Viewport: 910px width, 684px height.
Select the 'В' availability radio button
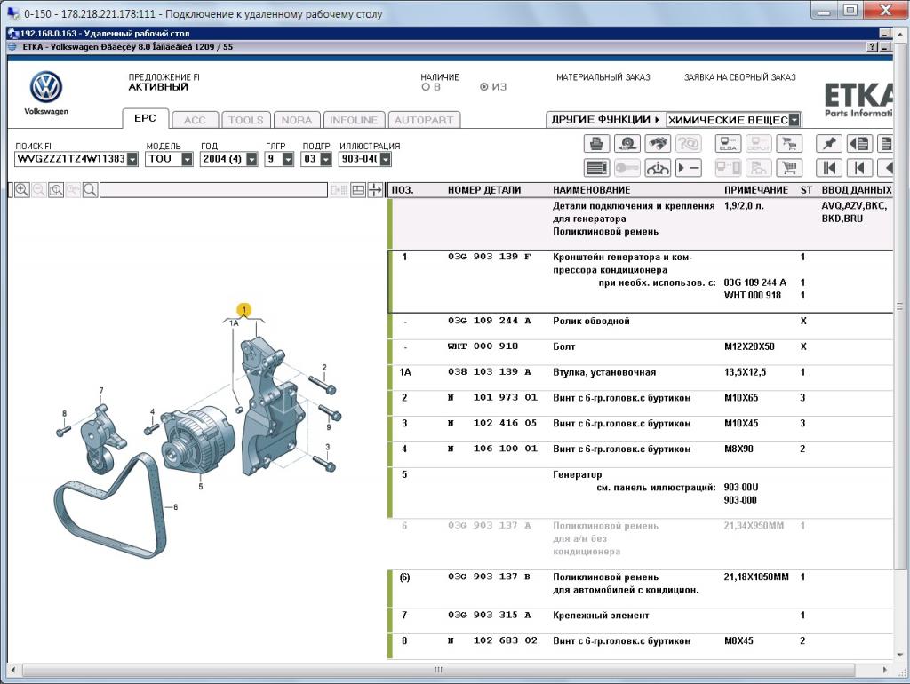click(426, 87)
